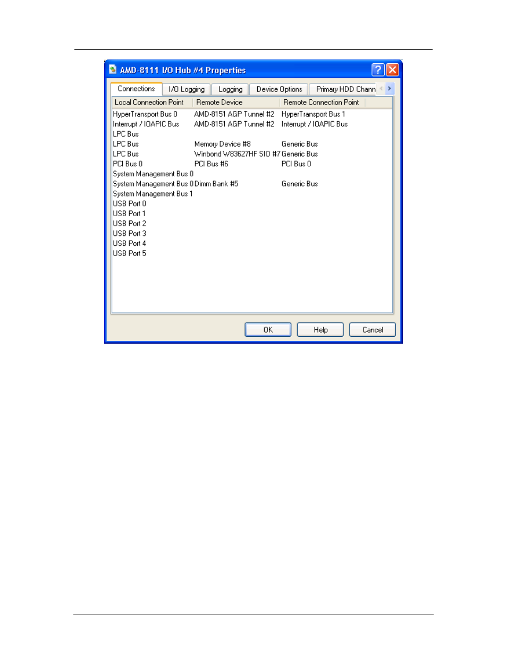The width and height of the screenshot is (507, 656).
Task: Close the AMD-8111 Properties dialog
Action: pos(392,70)
